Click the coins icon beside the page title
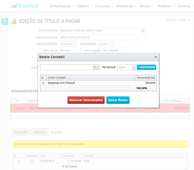Screen dimensions: 194x170 pos(13,21)
